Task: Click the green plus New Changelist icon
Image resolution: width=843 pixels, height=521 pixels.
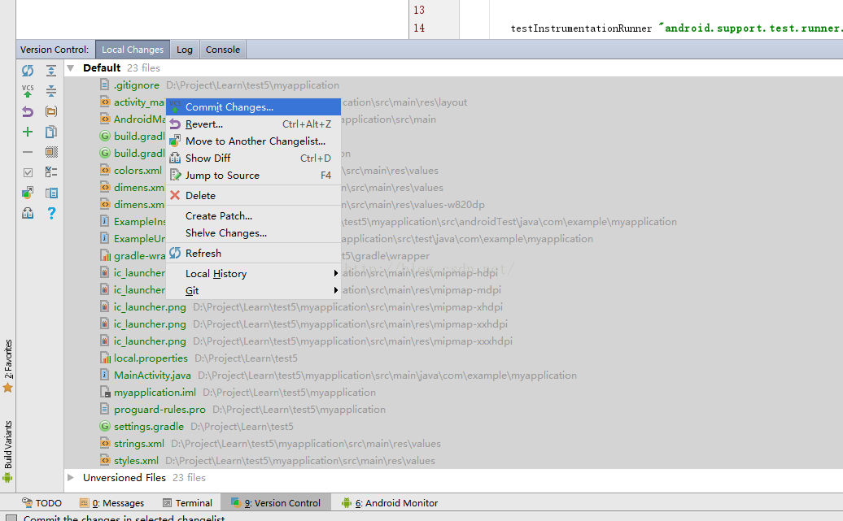Action: (x=28, y=132)
